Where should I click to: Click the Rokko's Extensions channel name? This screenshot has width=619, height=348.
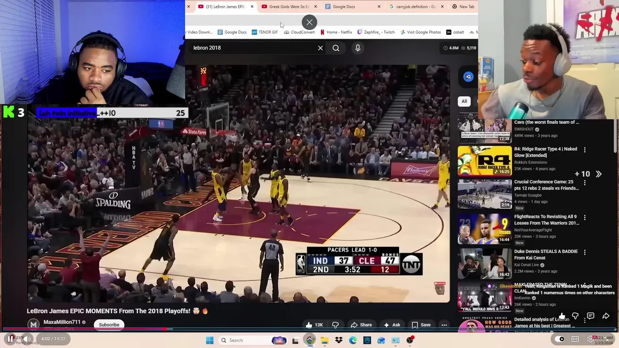point(531,162)
